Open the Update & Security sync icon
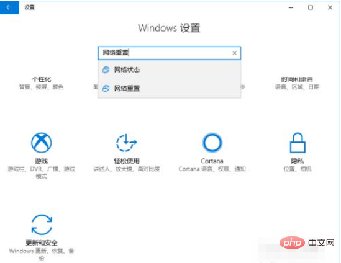Screen dimensions: 341x263 coord(42,225)
